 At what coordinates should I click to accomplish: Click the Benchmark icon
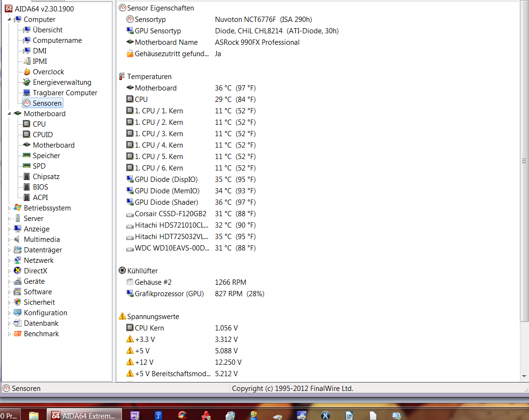(x=18, y=333)
